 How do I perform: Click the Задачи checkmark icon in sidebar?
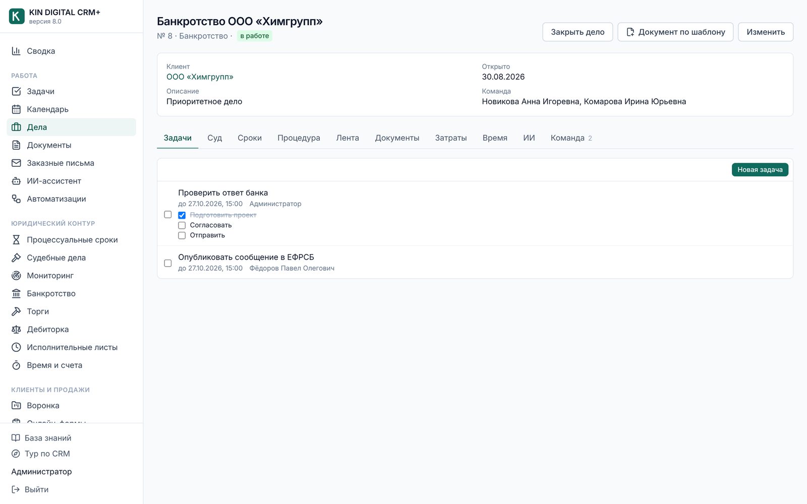pos(16,91)
